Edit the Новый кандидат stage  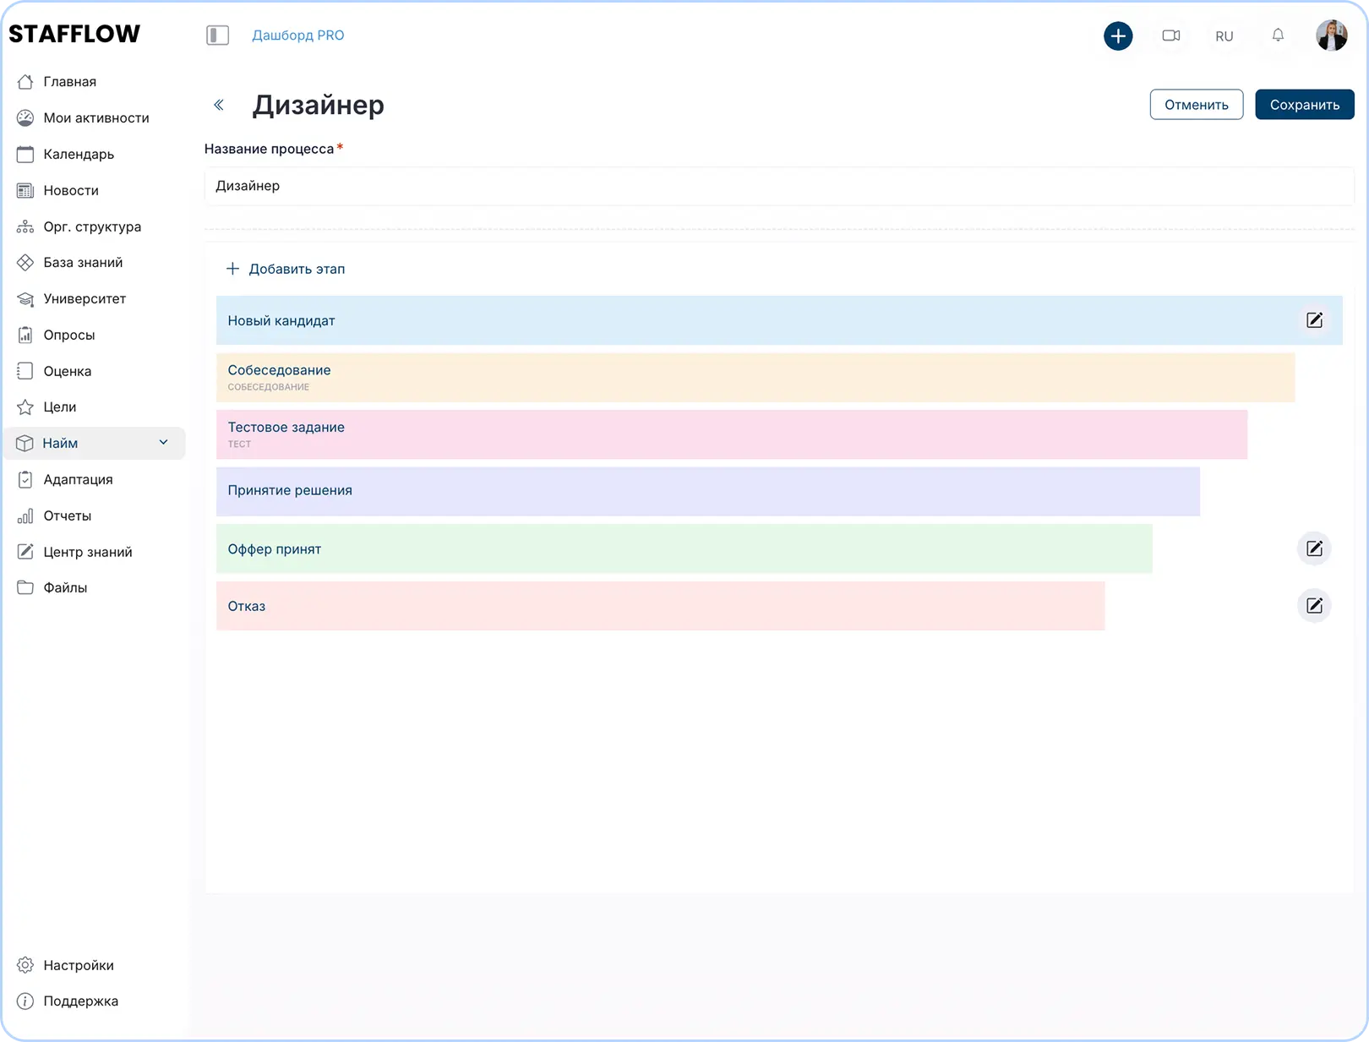(1314, 320)
